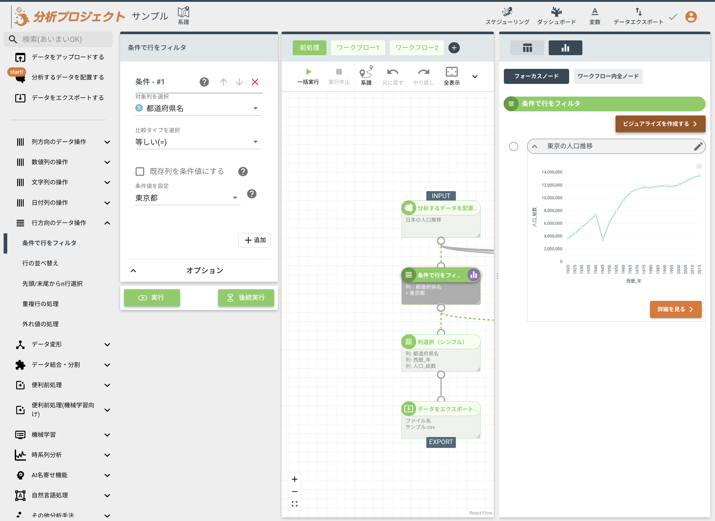Image resolution: width=715 pixels, height=521 pixels.
Task: Click the 一括実行 play button
Action: pyautogui.click(x=308, y=76)
